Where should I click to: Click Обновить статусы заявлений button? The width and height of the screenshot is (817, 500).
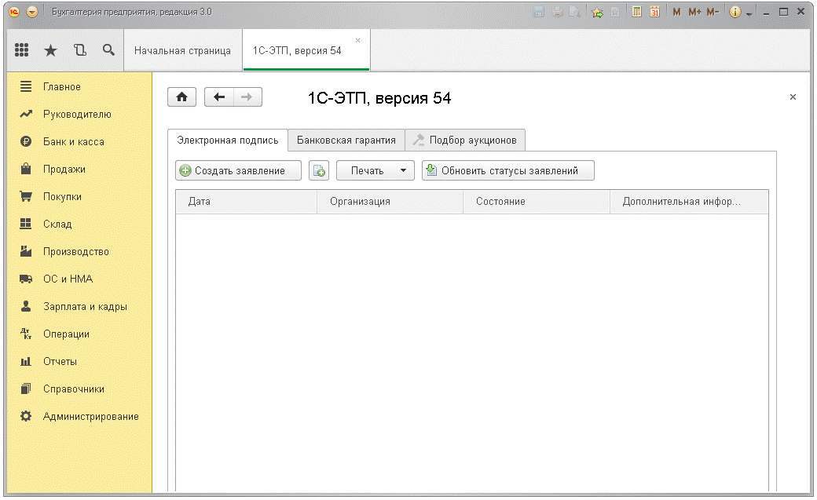pos(508,170)
